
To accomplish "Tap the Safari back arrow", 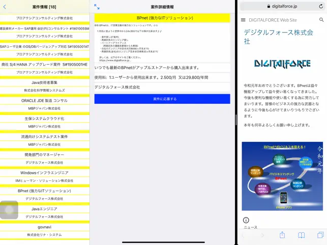I will click(x=243, y=235).
